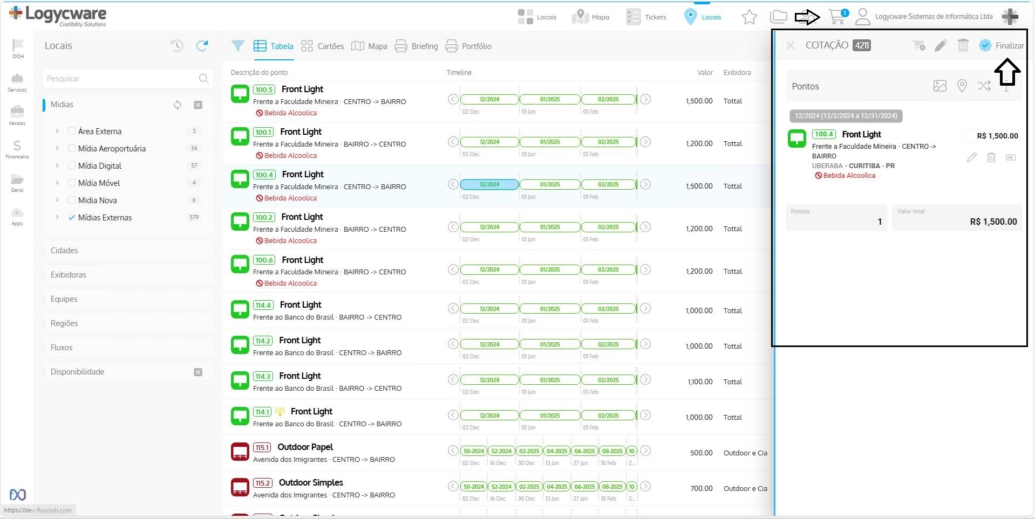The image size is (1035, 519).
Task: Open the OOH flag icon in sidebar
Action: 18,49
